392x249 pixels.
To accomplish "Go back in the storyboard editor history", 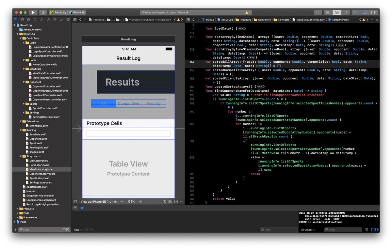I will (x=80, y=20).
